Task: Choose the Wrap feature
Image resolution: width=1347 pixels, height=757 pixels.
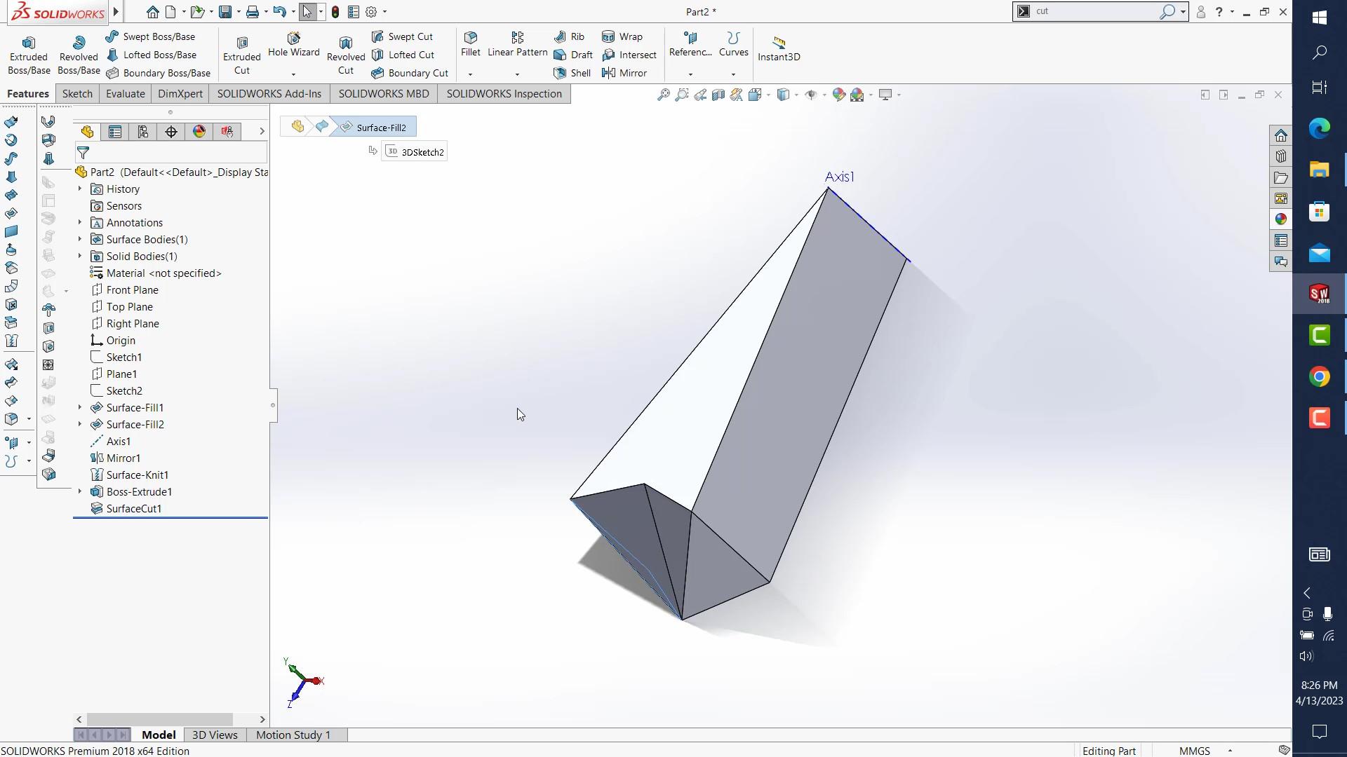Action: coord(622,36)
